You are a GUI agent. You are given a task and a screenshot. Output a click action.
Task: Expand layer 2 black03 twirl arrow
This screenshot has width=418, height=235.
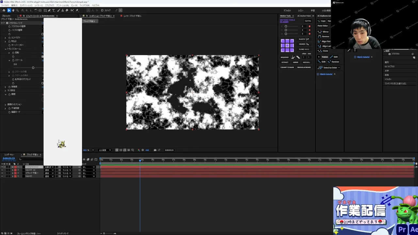point(13,170)
